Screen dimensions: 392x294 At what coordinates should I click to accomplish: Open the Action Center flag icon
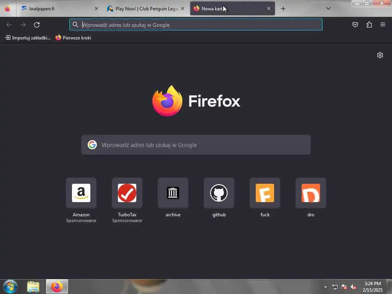pyautogui.click(x=344, y=287)
